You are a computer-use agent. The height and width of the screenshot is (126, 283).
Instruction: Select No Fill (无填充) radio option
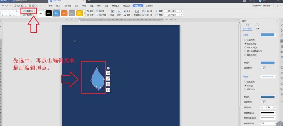click(x=250, y=40)
